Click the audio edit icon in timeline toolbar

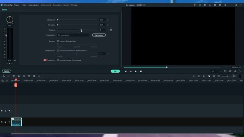[x=39, y=76]
